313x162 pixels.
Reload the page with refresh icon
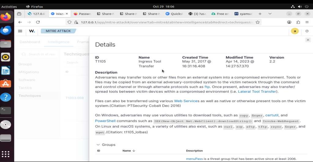click(38, 22)
